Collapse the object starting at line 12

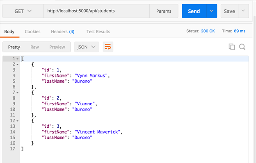click(x=17, y=121)
